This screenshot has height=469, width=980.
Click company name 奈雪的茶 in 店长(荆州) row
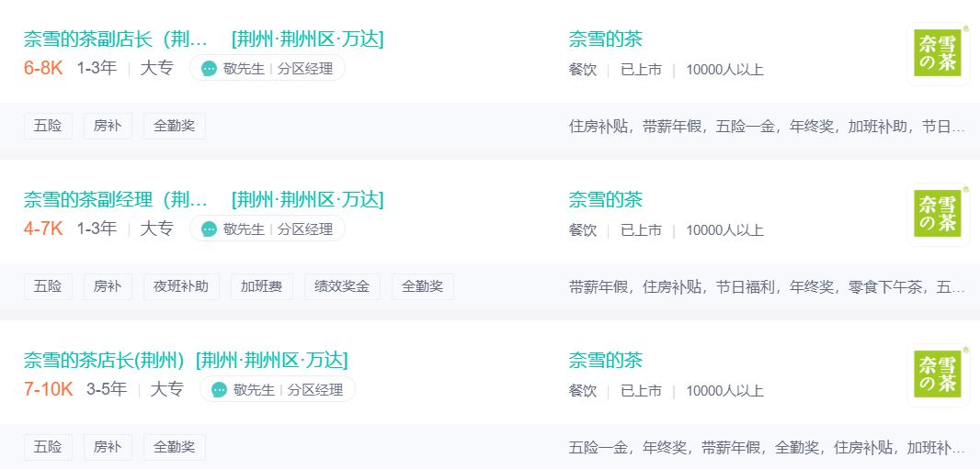pyautogui.click(x=605, y=360)
